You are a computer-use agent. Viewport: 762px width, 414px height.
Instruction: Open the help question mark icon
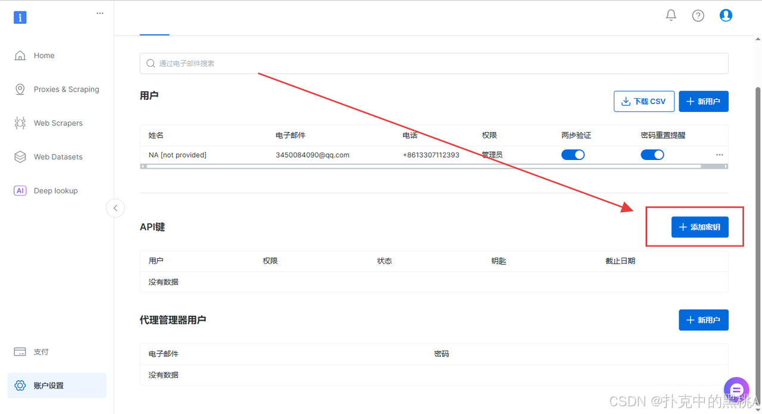[x=698, y=15]
